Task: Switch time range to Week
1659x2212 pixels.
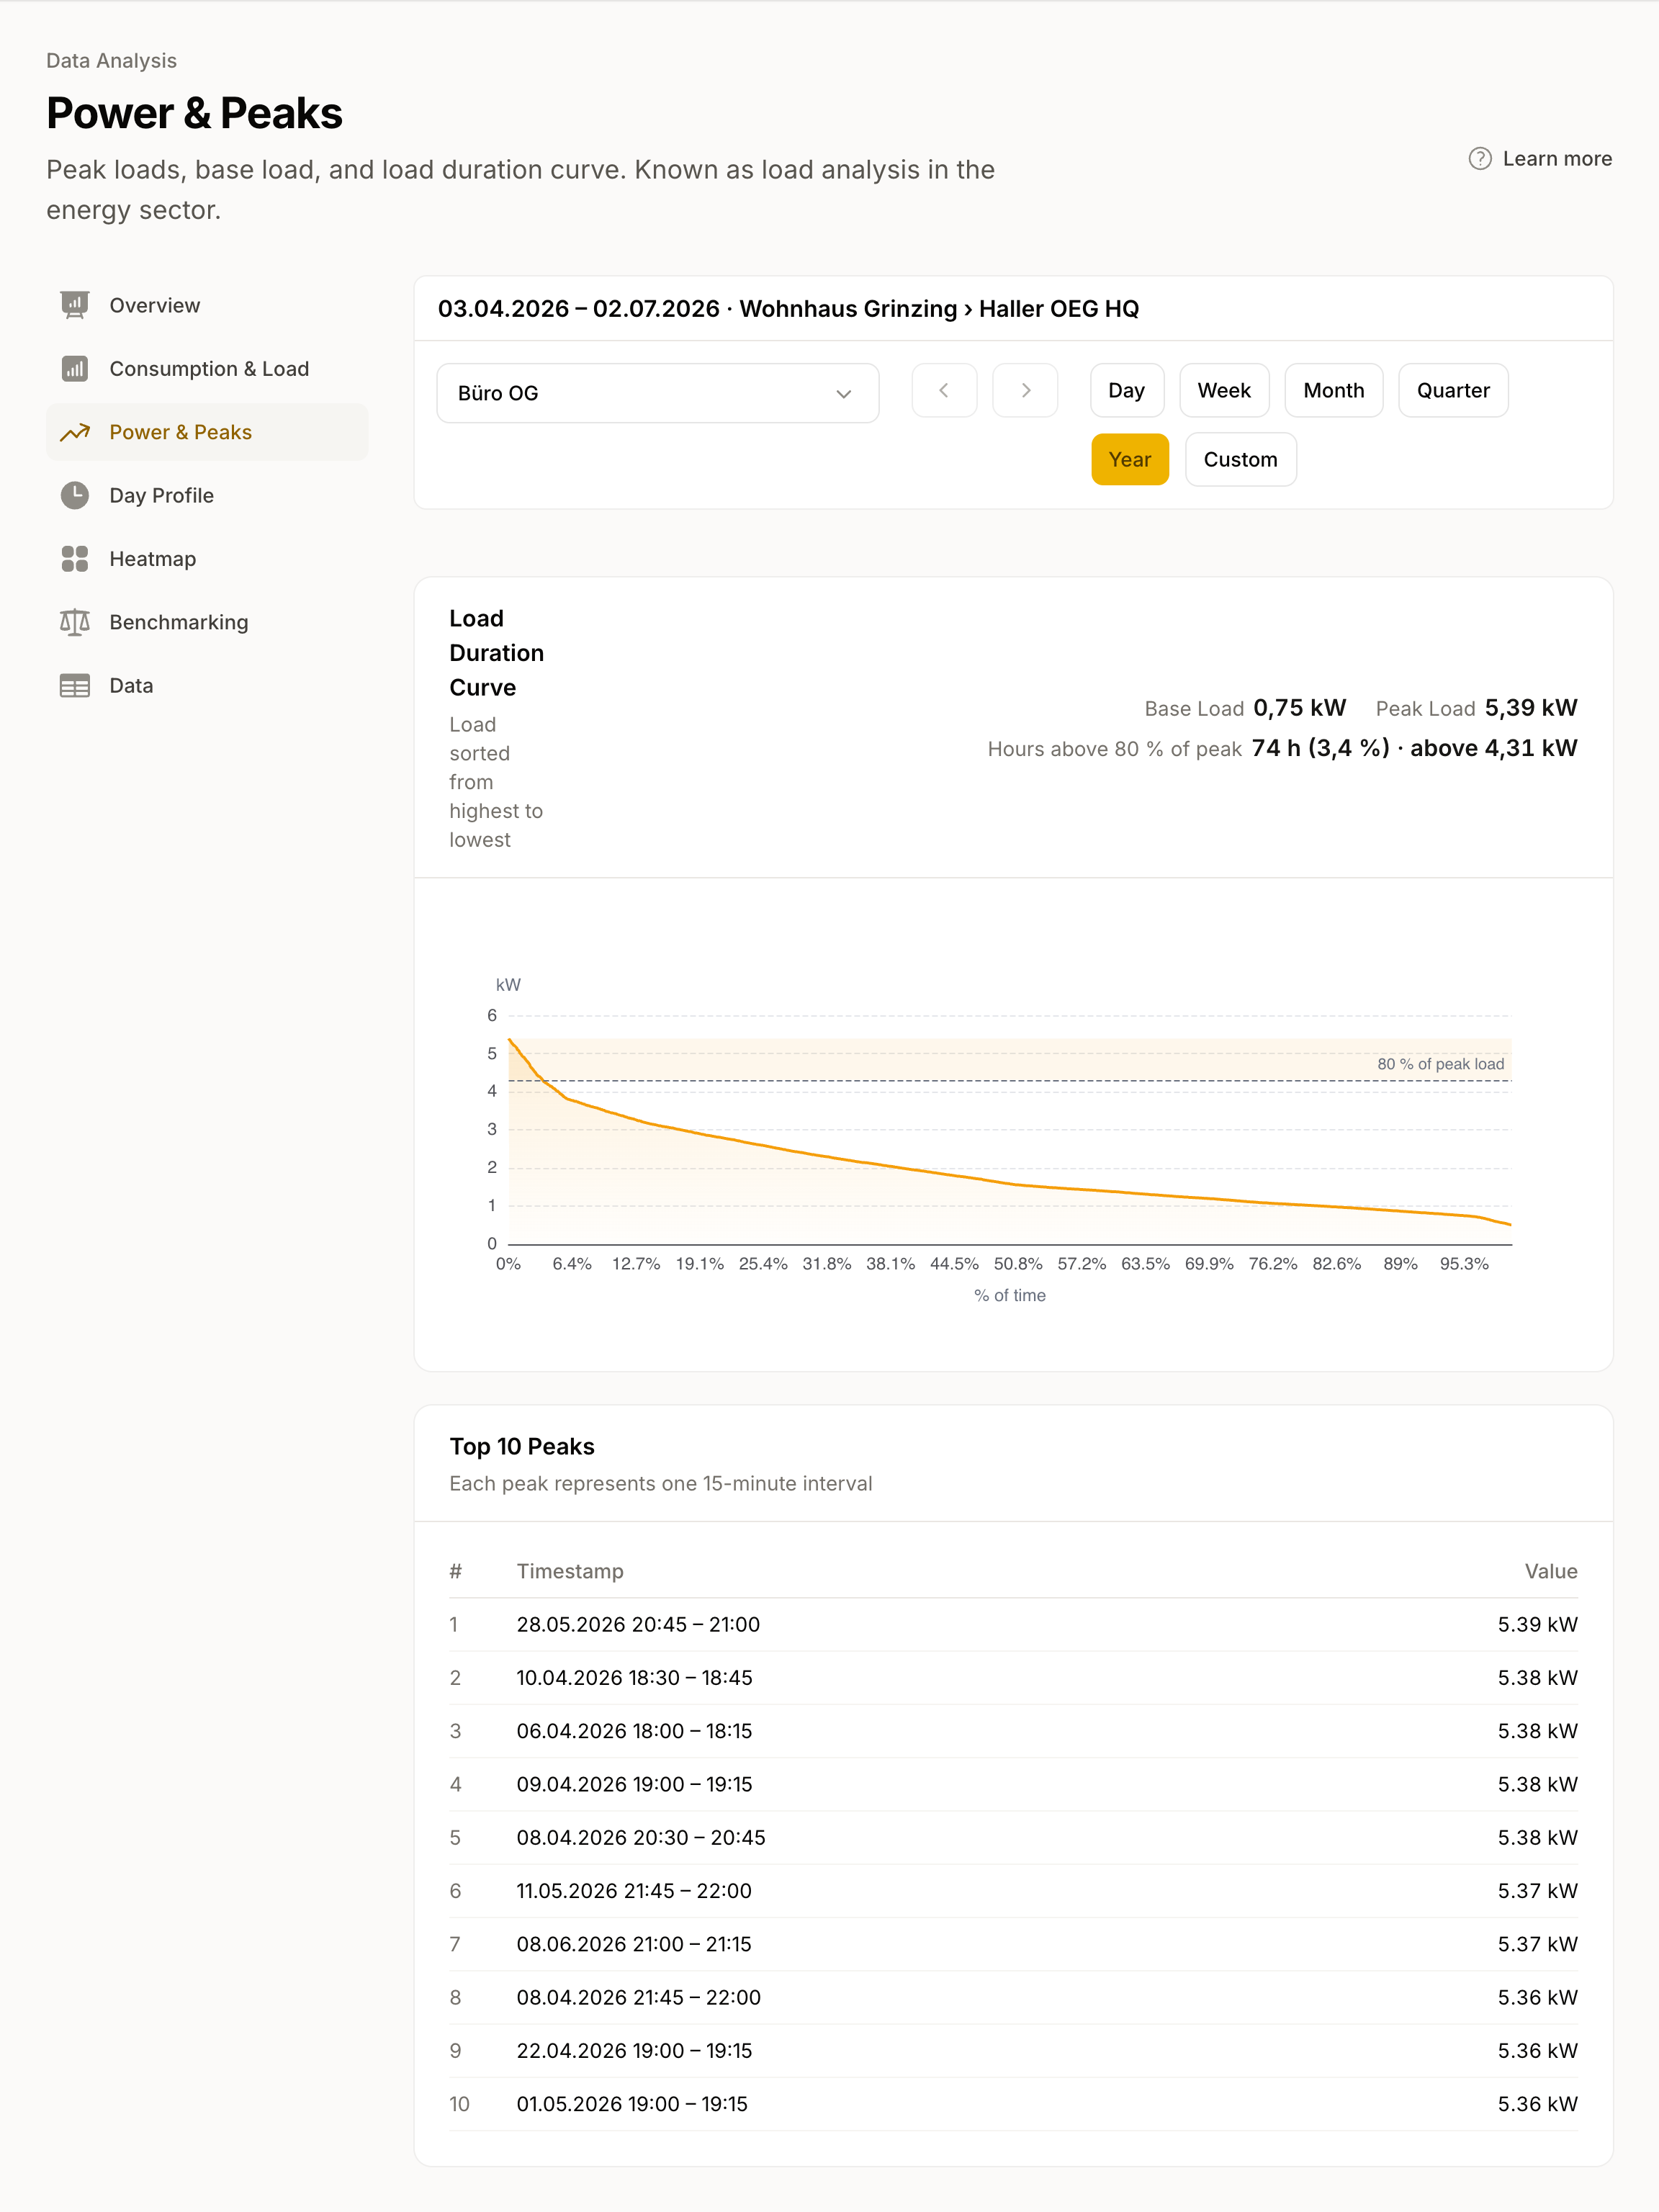Action: pos(1224,390)
